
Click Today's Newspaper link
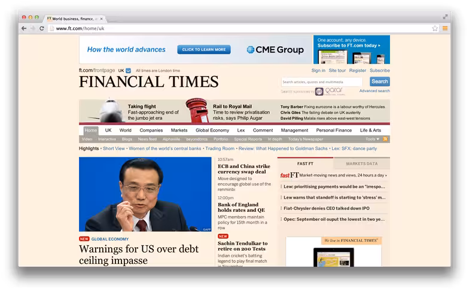click(305, 139)
